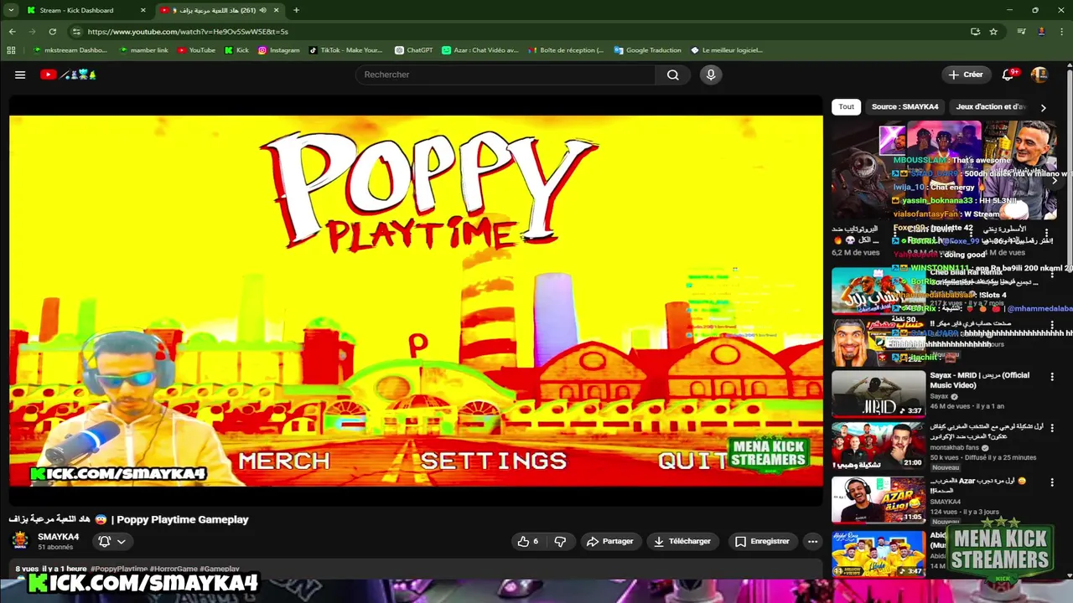Select the Source : SMAYKA4 chip
Viewport: 1073px width, 603px height.
click(905, 107)
